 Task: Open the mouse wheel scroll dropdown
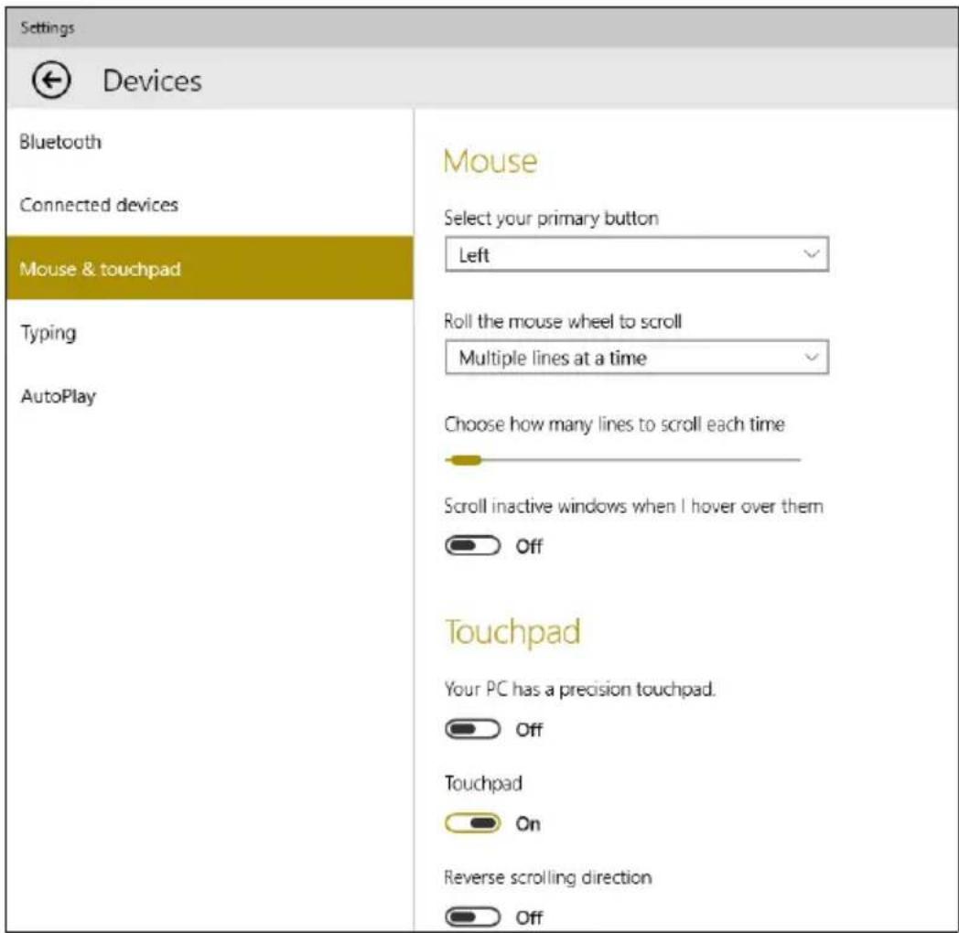coord(637,357)
